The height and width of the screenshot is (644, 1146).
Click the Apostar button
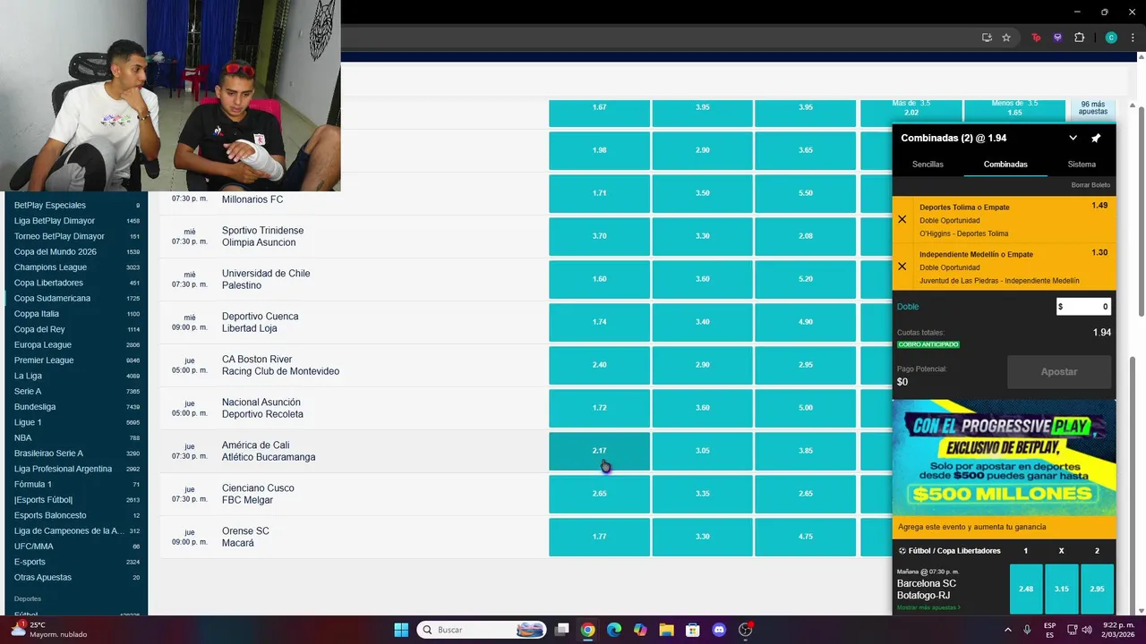[1059, 371]
